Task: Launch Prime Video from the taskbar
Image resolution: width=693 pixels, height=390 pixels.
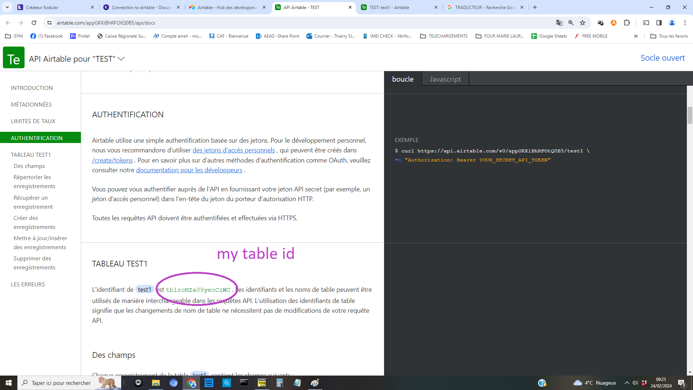Action: [209, 383]
